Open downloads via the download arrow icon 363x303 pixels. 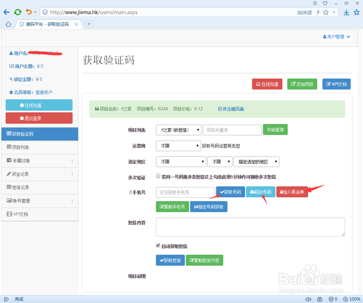345,12
